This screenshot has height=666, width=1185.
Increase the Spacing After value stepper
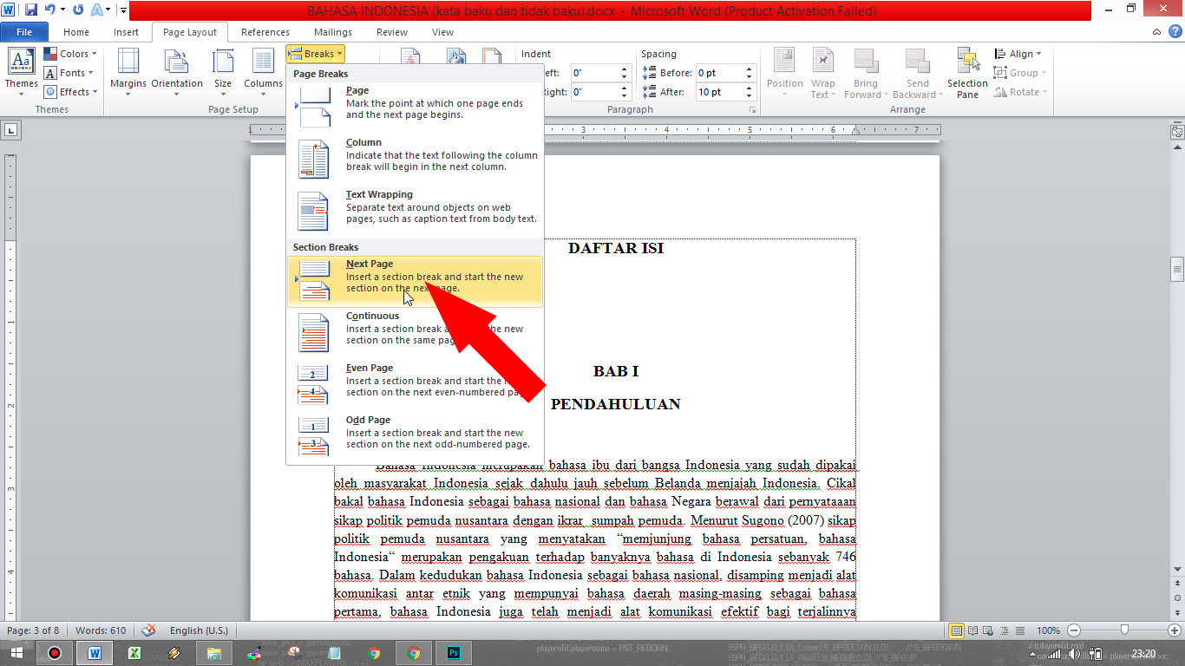coord(751,88)
